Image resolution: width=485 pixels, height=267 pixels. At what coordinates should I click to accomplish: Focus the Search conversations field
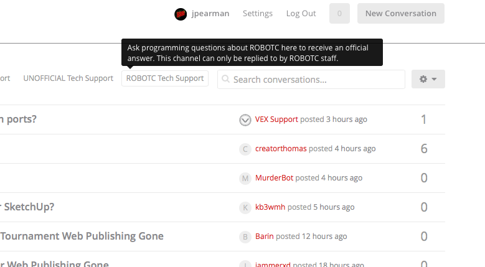(x=311, y=80)
